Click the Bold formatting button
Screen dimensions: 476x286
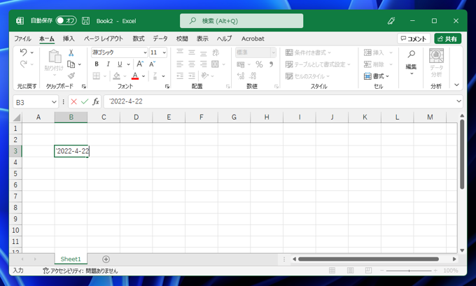pyautogui.click(x=97, y=64)
